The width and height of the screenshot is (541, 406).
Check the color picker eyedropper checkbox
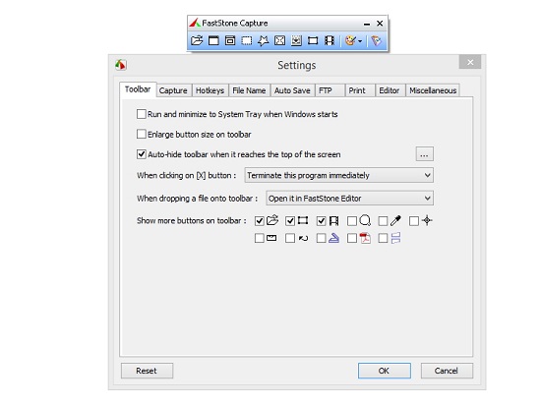click(x=383, y=221)
